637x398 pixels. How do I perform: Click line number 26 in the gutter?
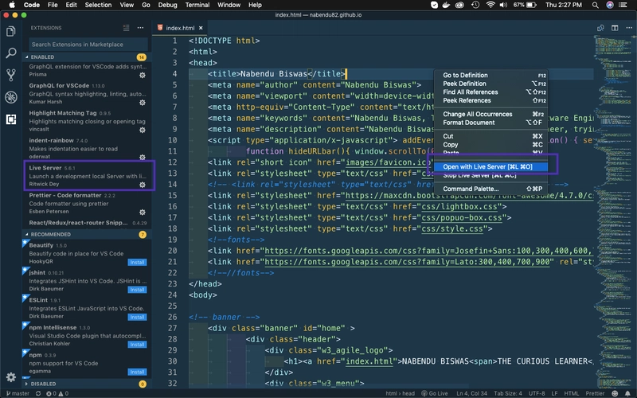tap(173, 317)
